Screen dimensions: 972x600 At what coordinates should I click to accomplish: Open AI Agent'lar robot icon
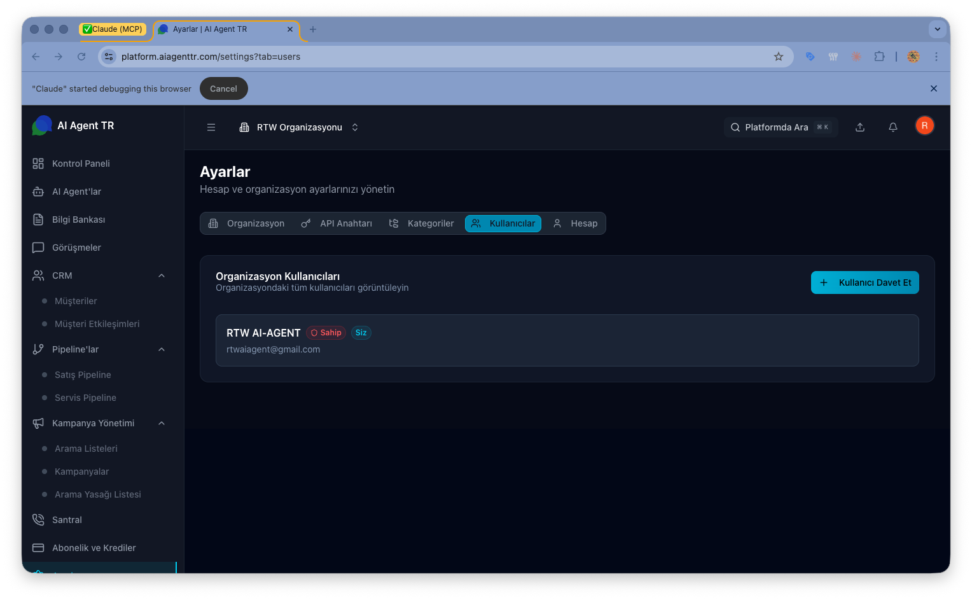(x=38, y=192)
